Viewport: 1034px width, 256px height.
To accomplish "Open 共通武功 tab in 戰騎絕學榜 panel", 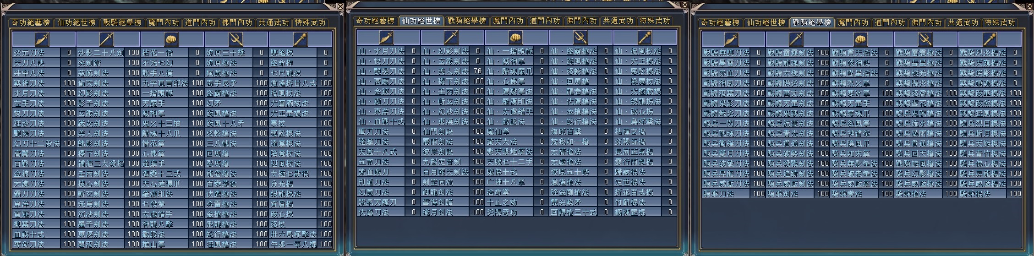I will click(963, 22).
